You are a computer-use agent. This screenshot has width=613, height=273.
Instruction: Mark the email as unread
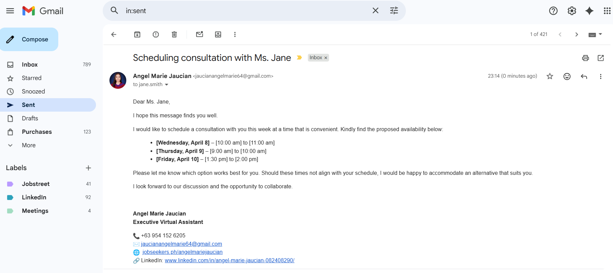tap(199, 34)
